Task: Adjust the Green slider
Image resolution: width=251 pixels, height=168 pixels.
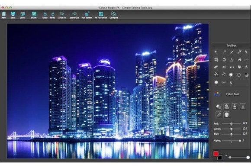Action: tap(232, 129)
